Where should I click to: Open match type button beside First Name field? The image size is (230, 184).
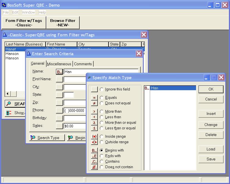pyautogui.click(x=59, y=79)
